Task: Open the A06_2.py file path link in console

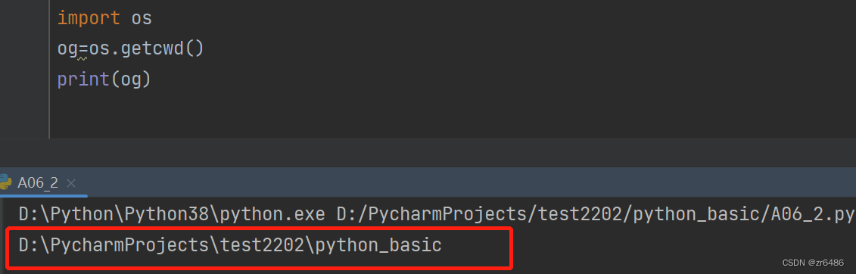Action: 595,215
